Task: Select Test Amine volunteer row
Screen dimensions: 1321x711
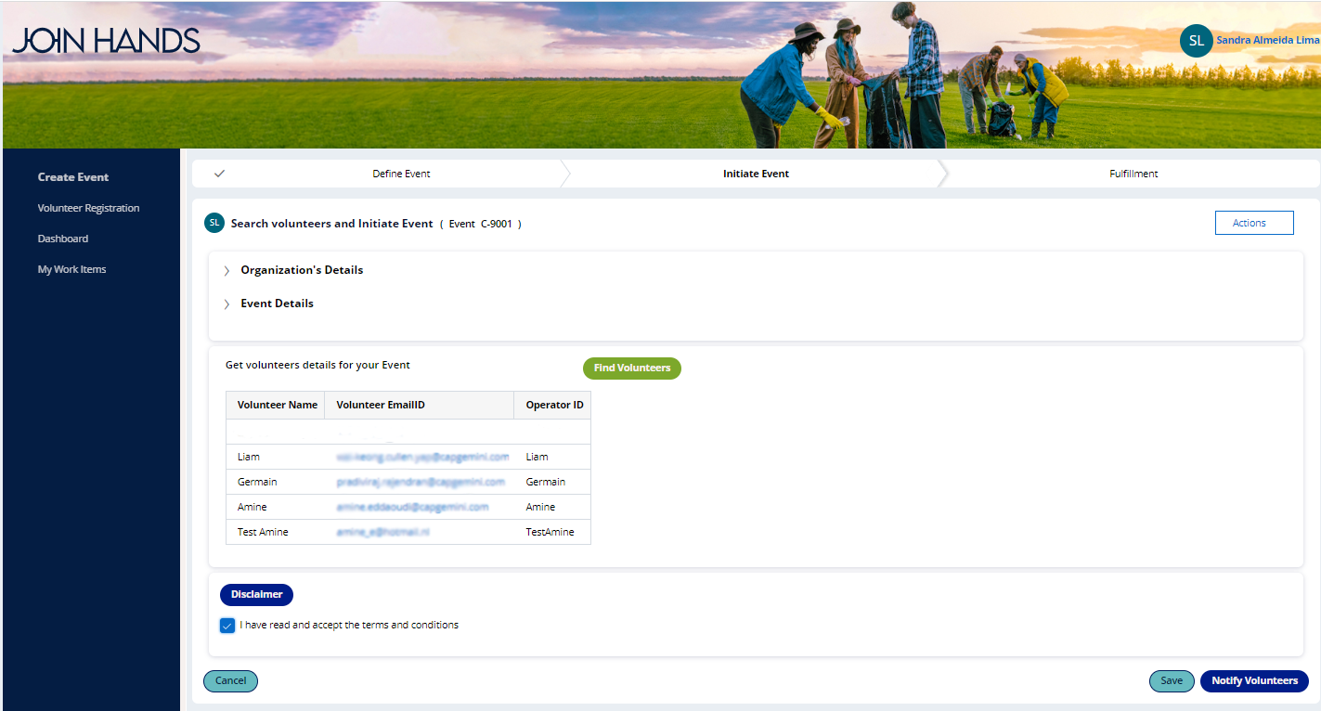Action: [x=408, y=532]
